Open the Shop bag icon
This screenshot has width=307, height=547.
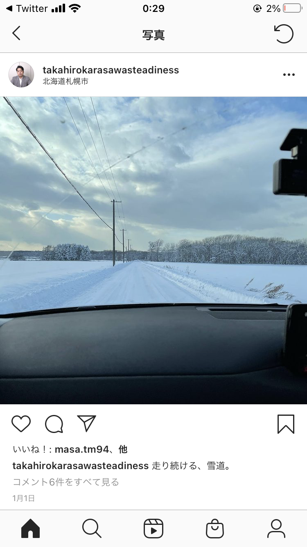[x=215, y=529]
